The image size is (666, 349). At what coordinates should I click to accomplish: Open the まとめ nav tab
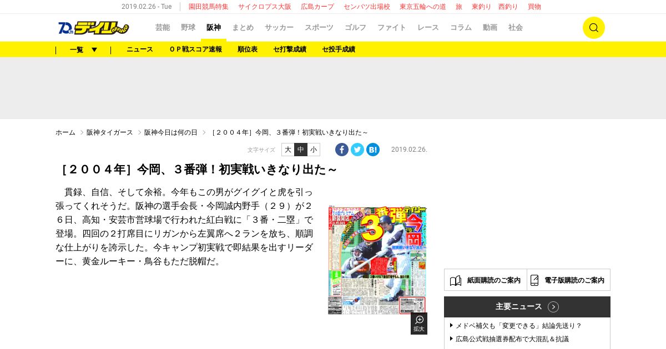243,28
